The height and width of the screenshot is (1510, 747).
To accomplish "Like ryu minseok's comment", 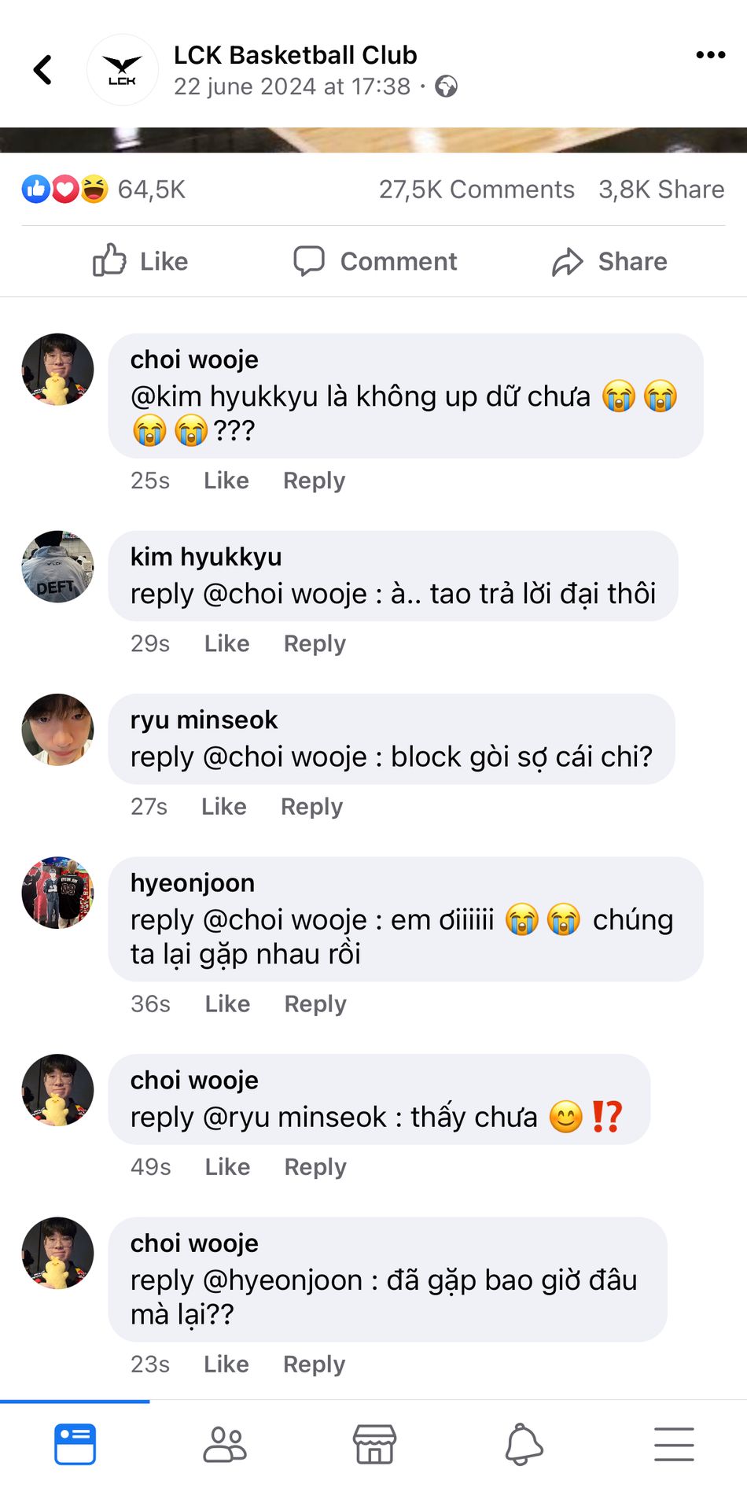I will point(224,806).
